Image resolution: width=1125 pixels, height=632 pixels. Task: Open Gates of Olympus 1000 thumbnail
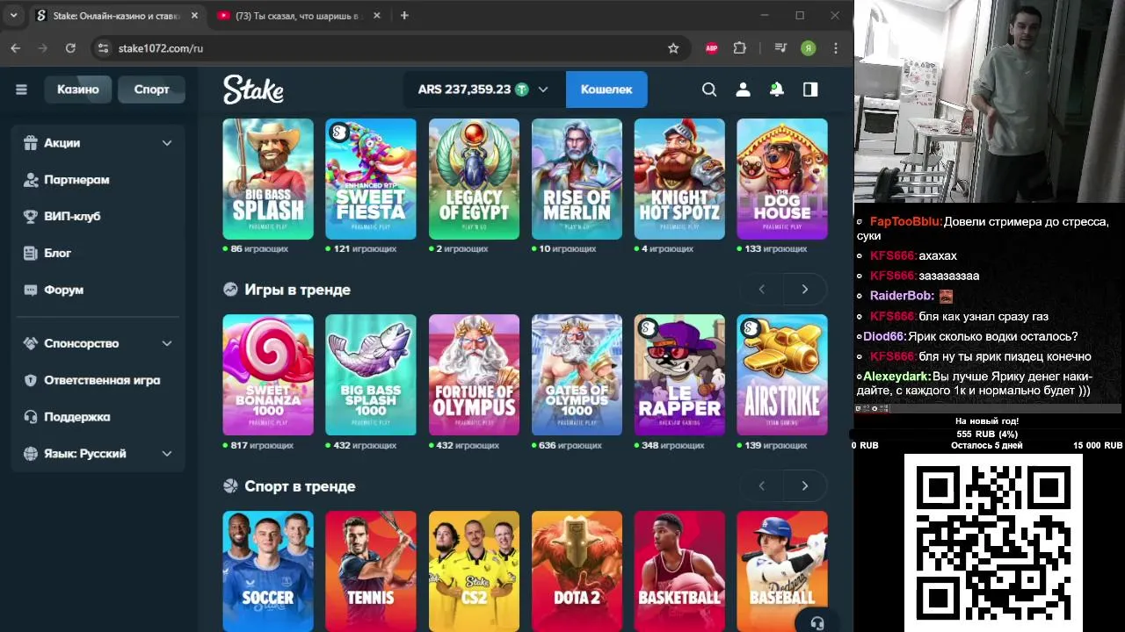pos(577,375)
